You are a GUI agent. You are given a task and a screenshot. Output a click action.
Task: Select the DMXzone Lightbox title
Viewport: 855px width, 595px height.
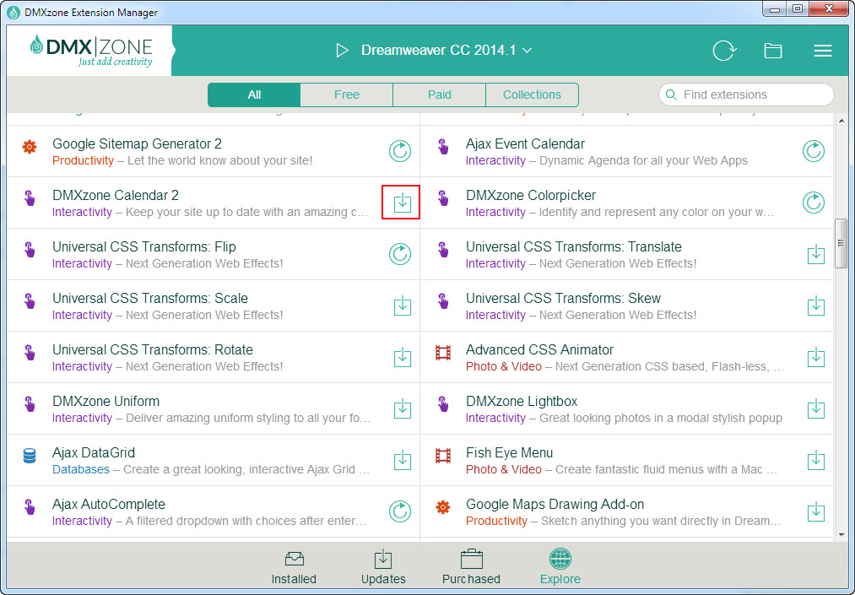click(x=522, y=402)
